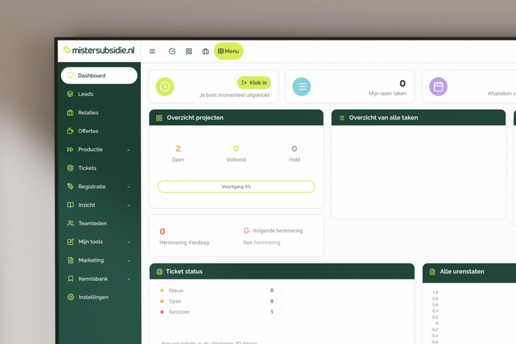Image resolution: width=516 pixels, height=344 pixels.
Task: Click the green clock icon
Action: pos(165,87)
